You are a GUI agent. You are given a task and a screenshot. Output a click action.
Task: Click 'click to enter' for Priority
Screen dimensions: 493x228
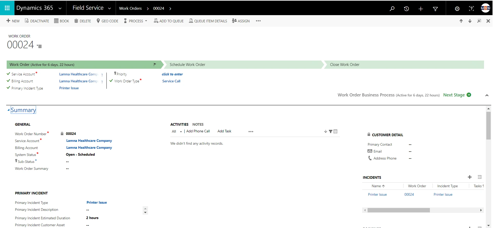[172, 74]
